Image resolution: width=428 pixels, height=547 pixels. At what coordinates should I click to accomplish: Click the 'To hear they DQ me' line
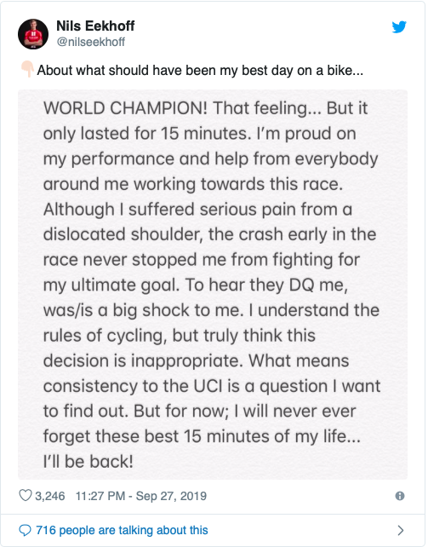point(196,285)
